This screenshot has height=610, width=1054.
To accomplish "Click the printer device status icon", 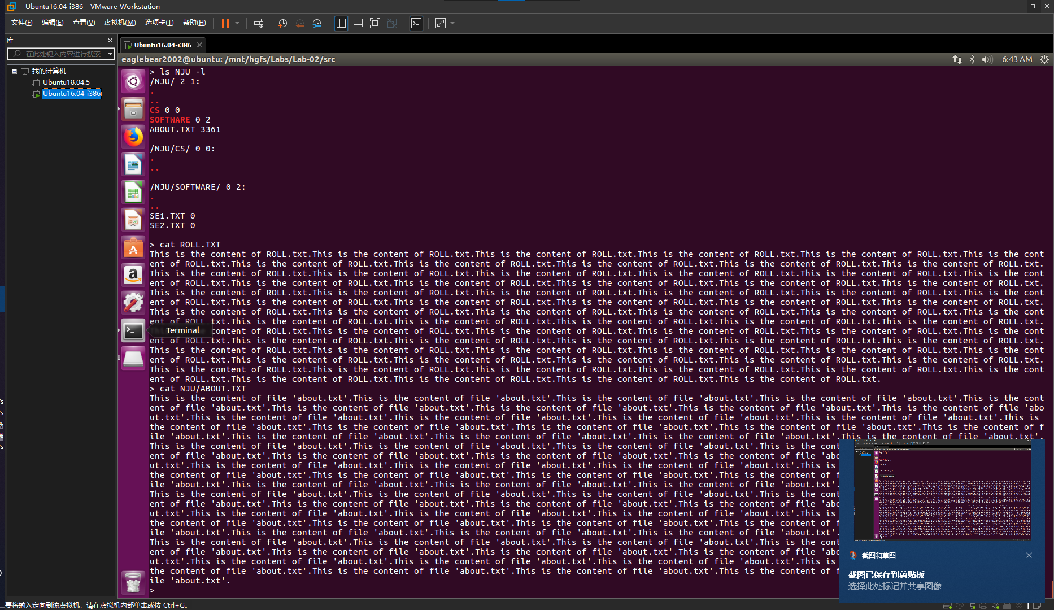I will (x=983, y=606).
